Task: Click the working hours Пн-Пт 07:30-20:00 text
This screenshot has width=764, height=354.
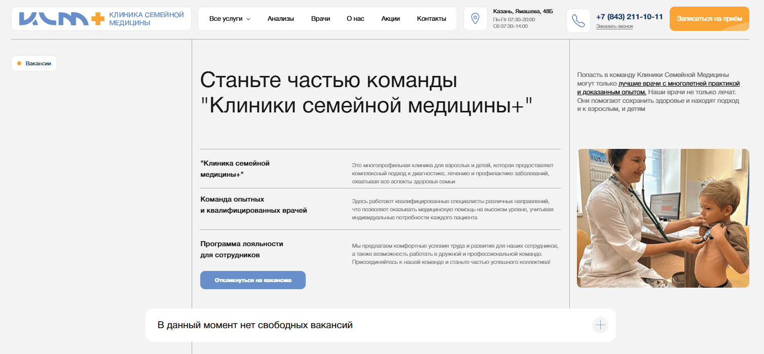Action: pos(514,19)
